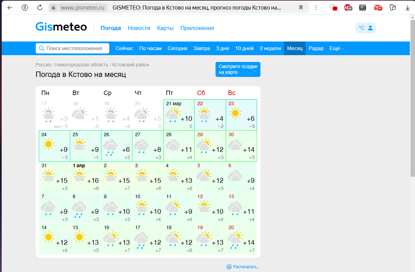Image resolution: width=415 pixels, height=272 pixels.
Task: Follow the Кстовский район breadcrumb link
Action: (x=131, y=65)
